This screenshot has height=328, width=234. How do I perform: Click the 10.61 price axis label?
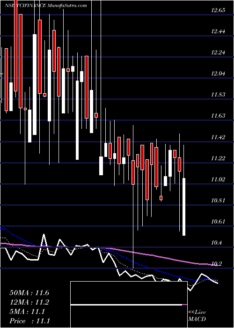(x=218, y=222)
